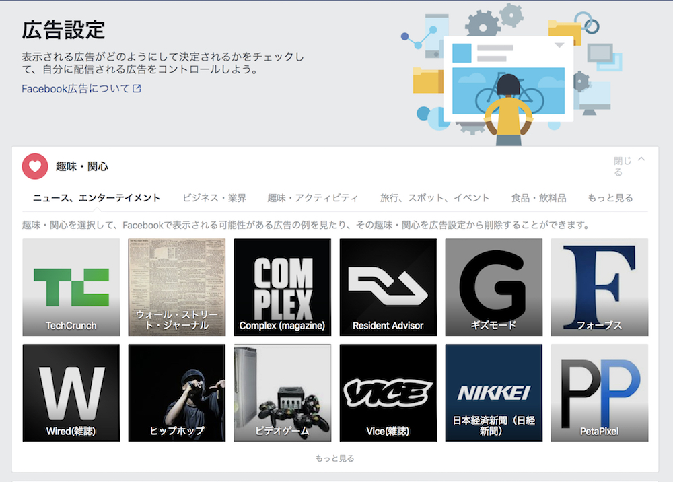673x482 pixels.
Task: Click the heart icon beside 趣味・関心
Action: point(35,166)
